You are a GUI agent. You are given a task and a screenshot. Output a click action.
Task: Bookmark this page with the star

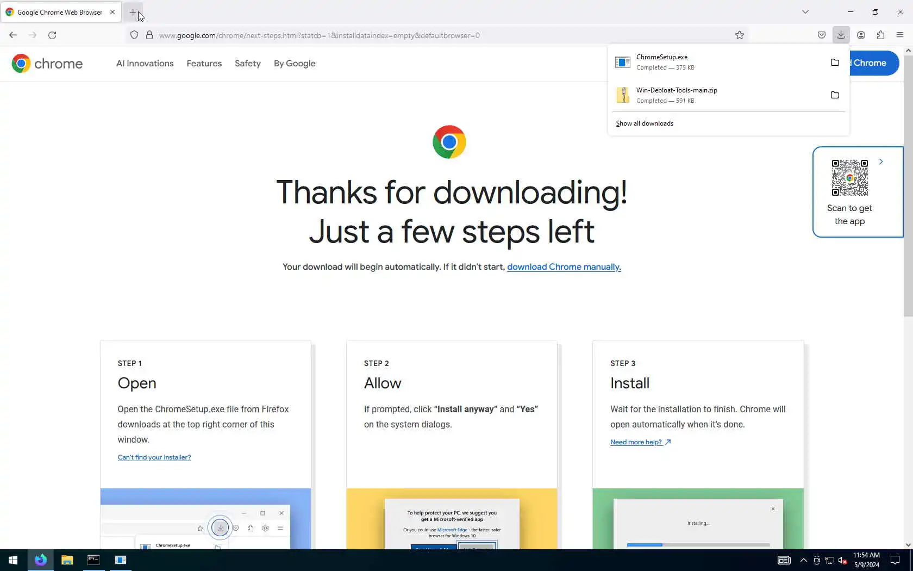740,35
